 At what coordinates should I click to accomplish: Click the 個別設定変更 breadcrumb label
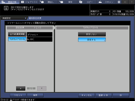(x=35, y=18)
